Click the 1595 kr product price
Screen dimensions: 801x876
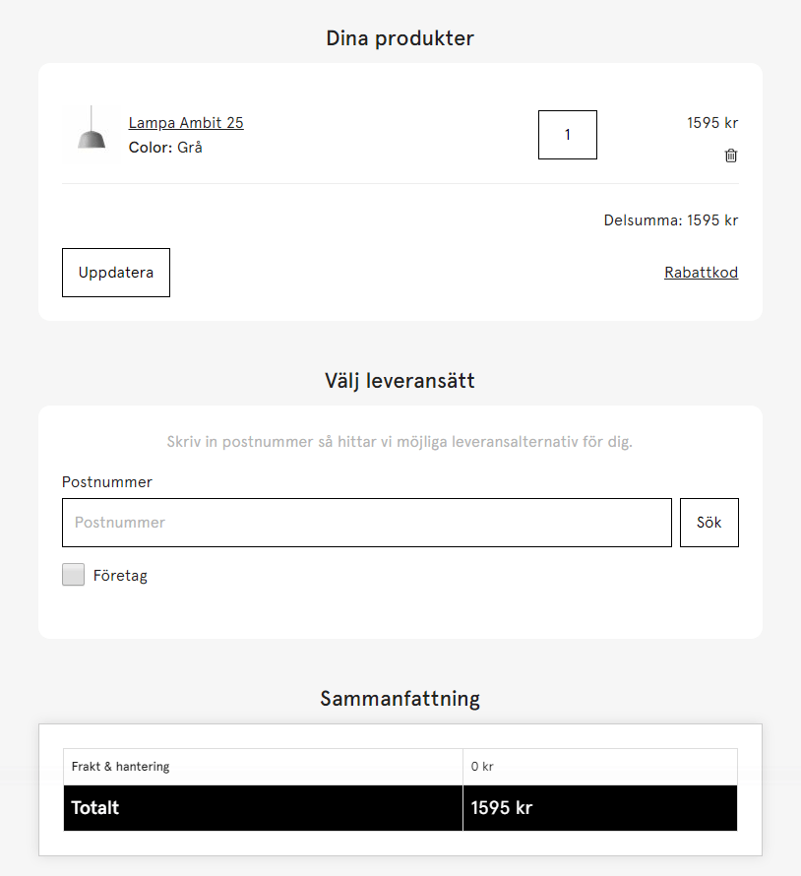click(x=711, y=122)
